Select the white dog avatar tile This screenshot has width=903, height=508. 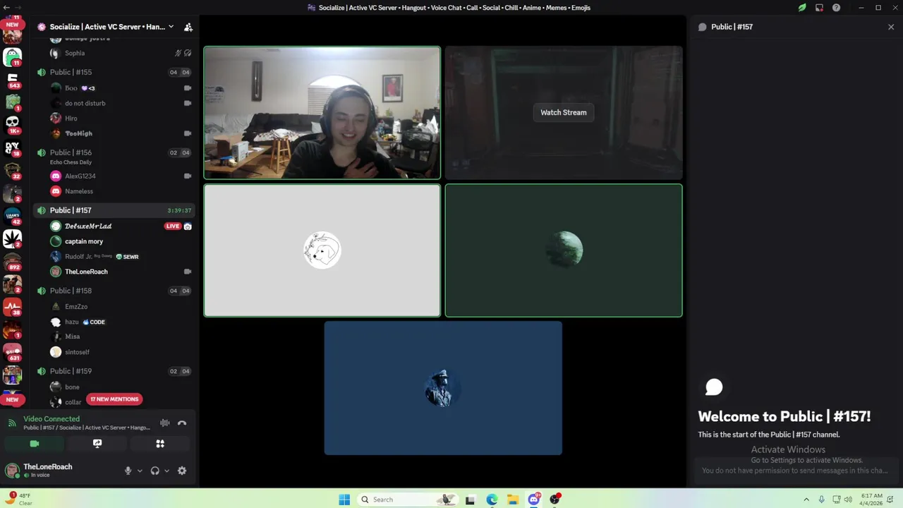[x=322, y=250]
